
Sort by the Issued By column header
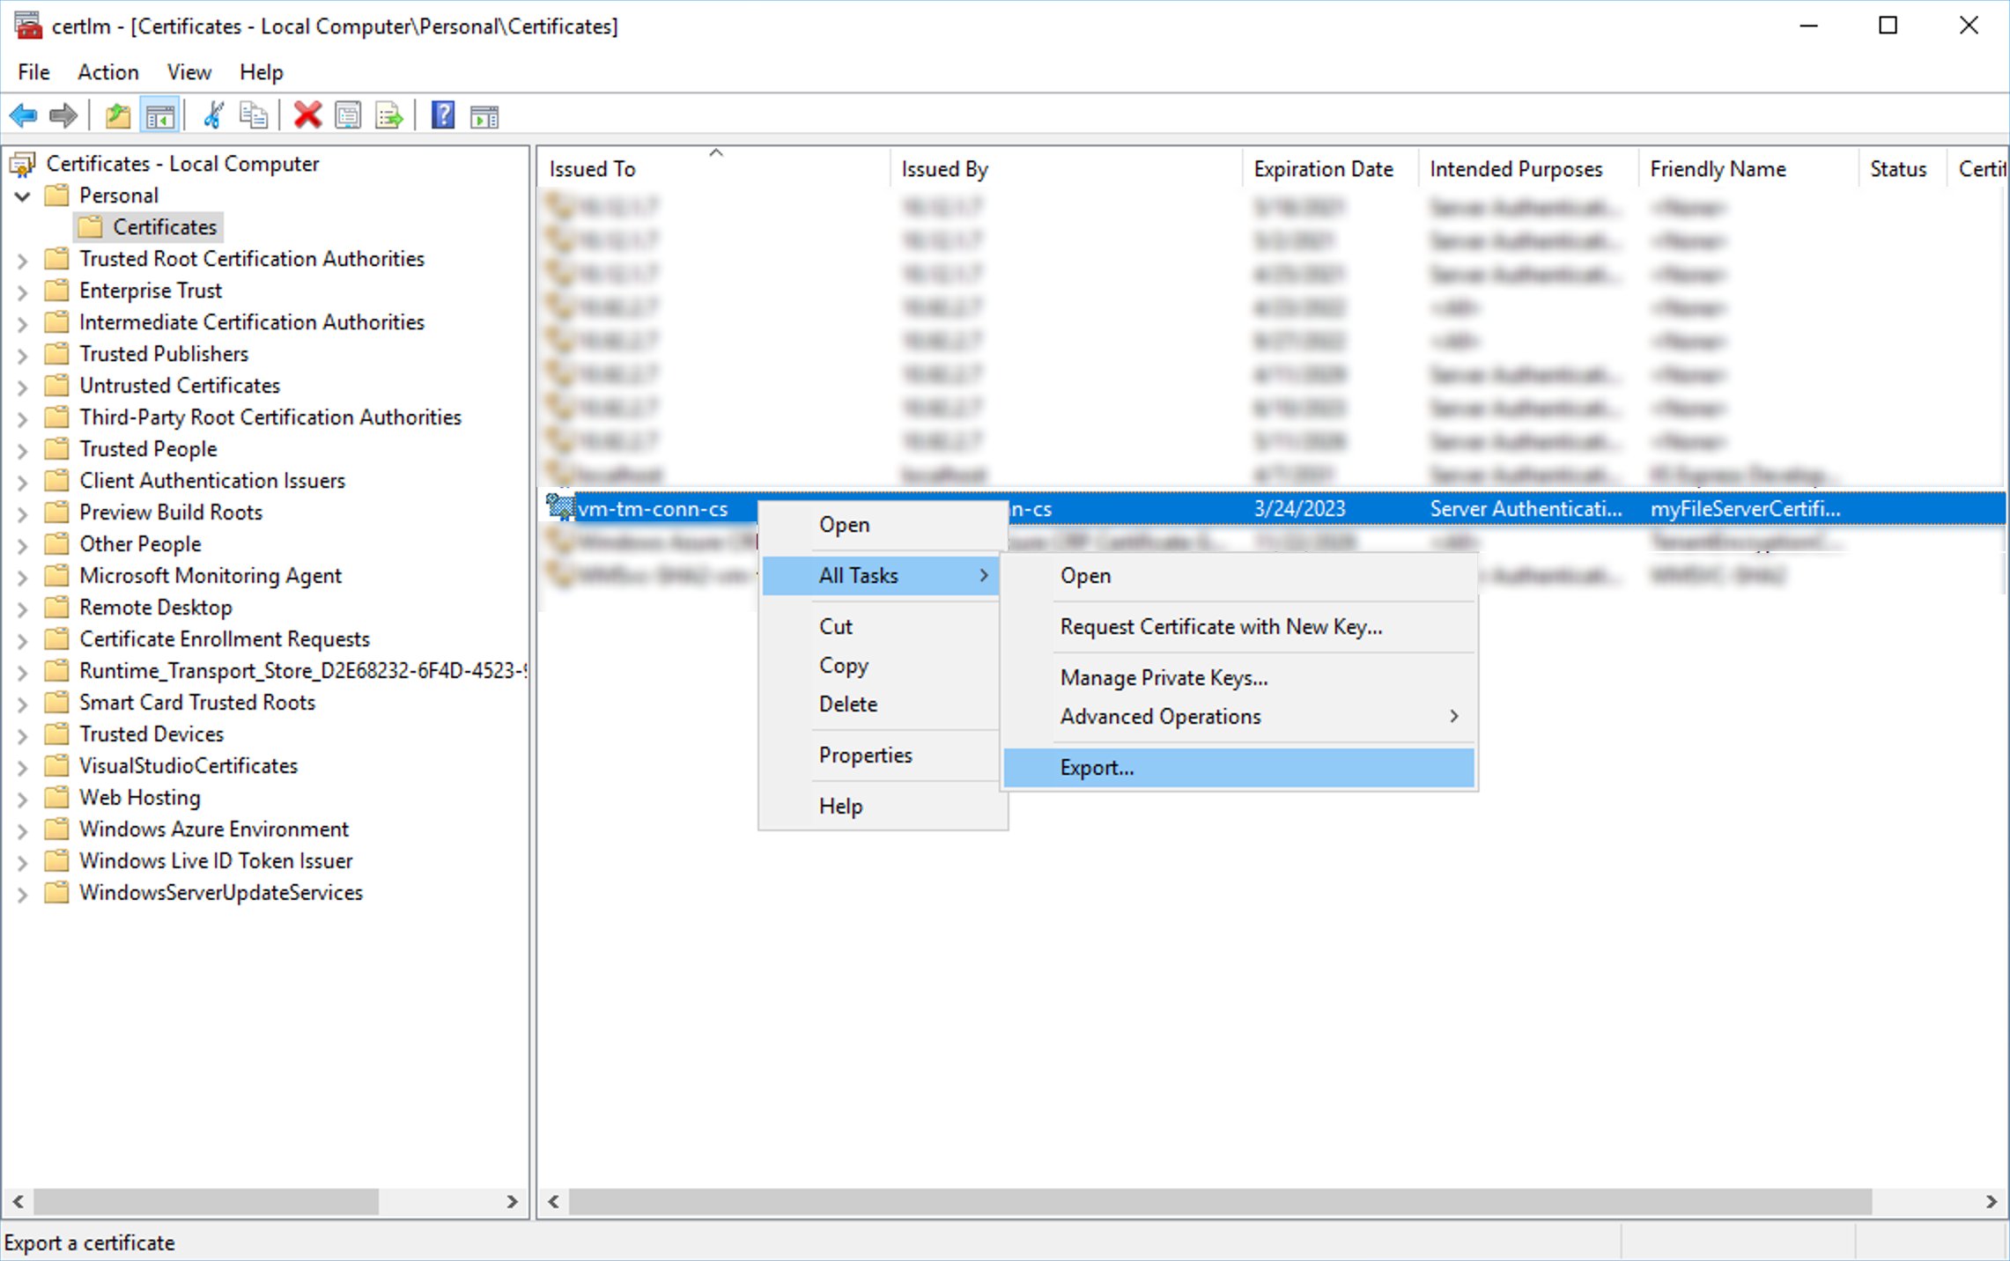click(1067, 168)
